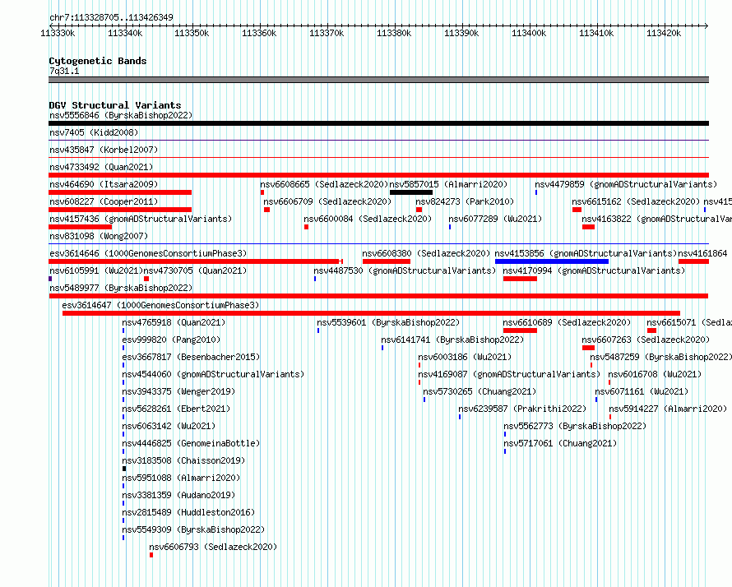Click nsv5951088 (Almarri2020) label
Viewport: 732px width, 587px height.
coord(181,478)
